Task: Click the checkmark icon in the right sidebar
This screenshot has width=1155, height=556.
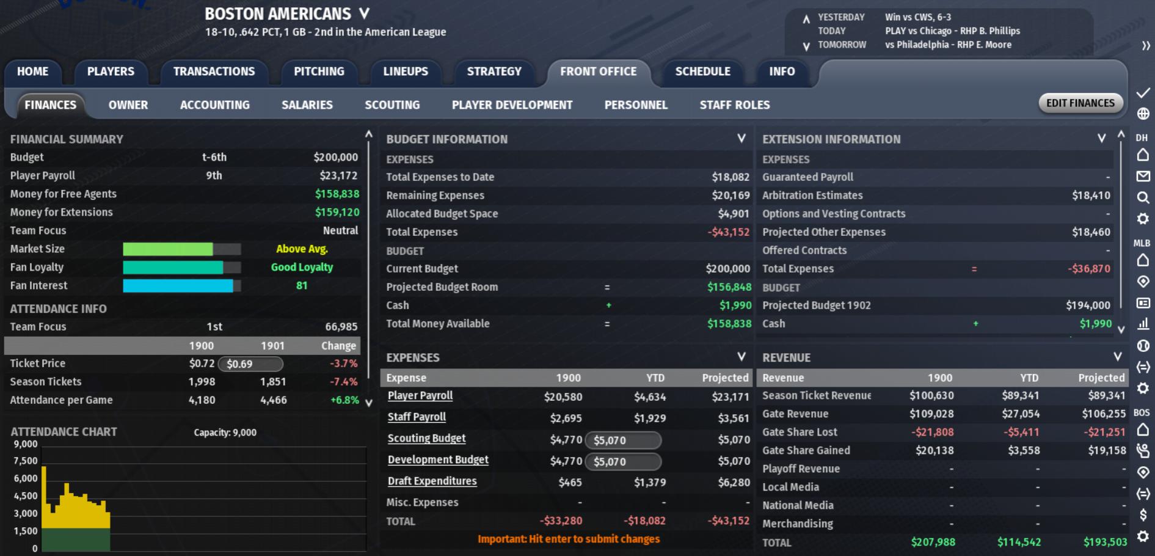Action: click(x=1143, y=93)
